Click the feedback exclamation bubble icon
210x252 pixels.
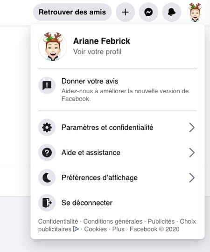[x=47, y=85]
